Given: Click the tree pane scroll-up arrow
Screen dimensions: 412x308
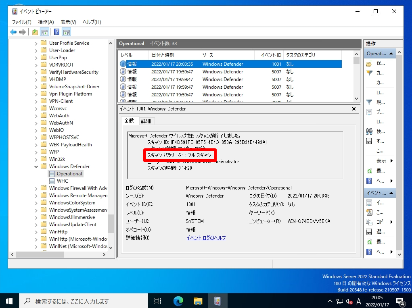Looking at the screenshot, I should (111, 43).
